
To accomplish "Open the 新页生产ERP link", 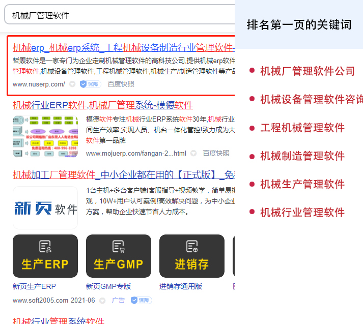I will click(34, 286).
